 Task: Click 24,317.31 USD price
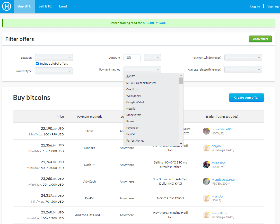pos(52,196)
